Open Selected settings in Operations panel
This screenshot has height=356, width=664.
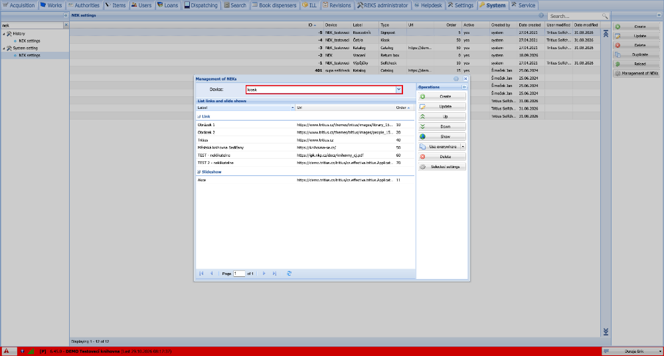pos(442,167)
